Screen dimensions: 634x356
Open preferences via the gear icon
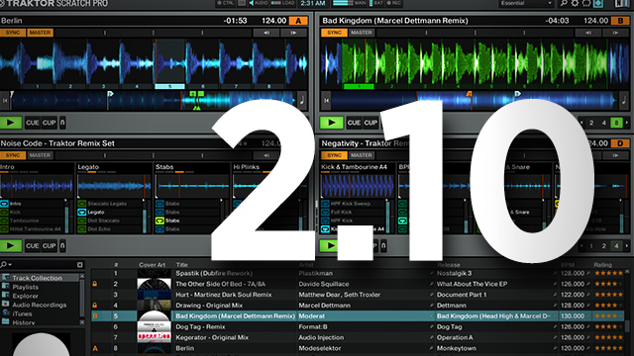(x=575, y=3)
